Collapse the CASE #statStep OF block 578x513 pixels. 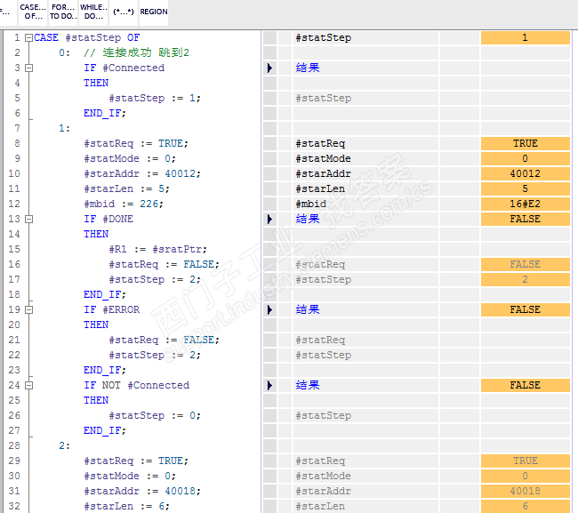[28, 37]
